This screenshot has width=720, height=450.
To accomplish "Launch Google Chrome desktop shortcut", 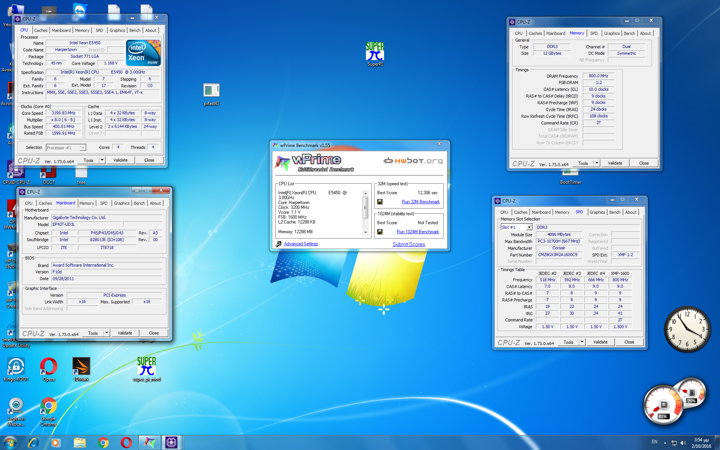I will click(x=49, y=412).
